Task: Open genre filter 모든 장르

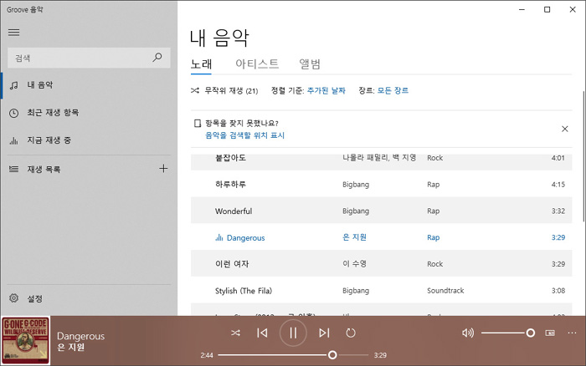Action: click(393, 90)
